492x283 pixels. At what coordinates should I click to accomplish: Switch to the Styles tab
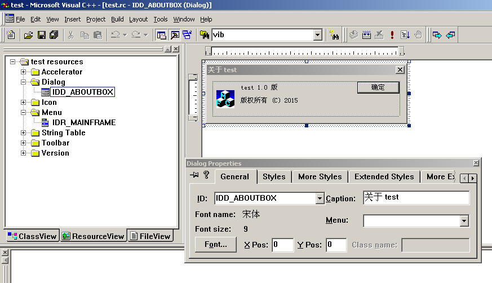coord(274,176)
